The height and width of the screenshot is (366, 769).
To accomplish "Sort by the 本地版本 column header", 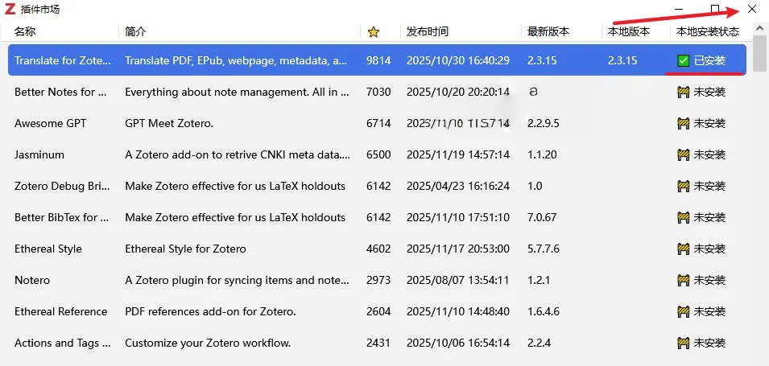I will pos(629,32).
